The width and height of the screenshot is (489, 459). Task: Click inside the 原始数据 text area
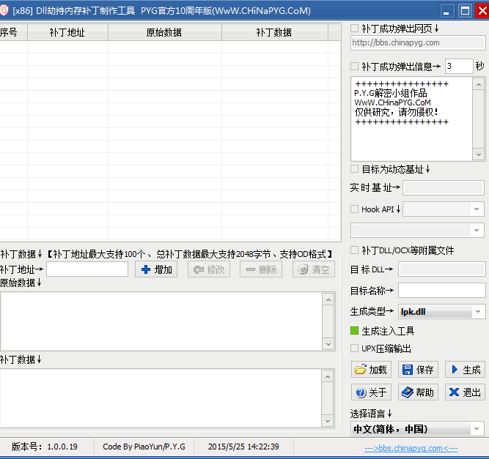[161, 321]
